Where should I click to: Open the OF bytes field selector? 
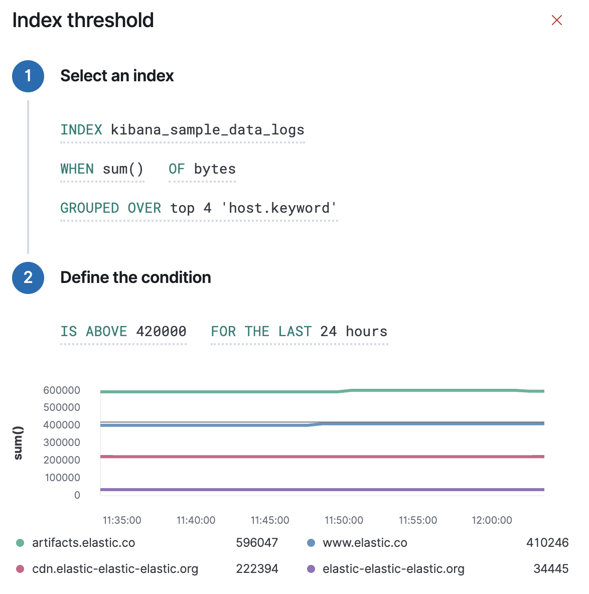(x=202, y=169)
